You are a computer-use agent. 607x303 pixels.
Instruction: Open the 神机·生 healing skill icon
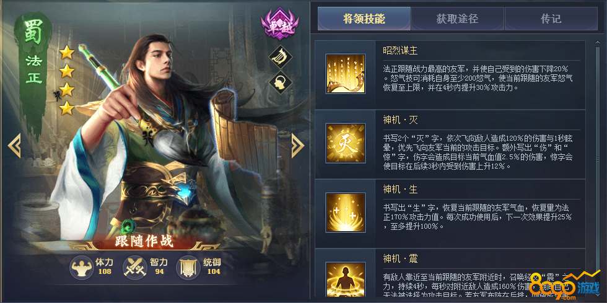coord(346,213)
